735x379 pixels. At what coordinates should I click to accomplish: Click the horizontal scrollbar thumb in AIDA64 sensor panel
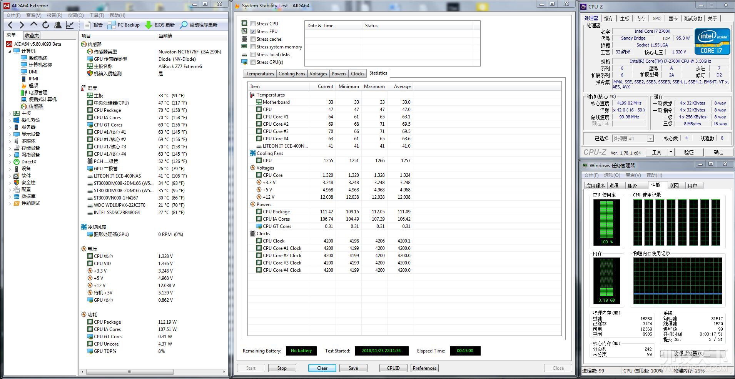pos(130,372)
